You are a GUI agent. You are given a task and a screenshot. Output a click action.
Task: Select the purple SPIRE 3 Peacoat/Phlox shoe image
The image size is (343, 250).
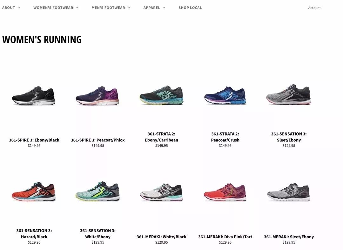(98, 96)
